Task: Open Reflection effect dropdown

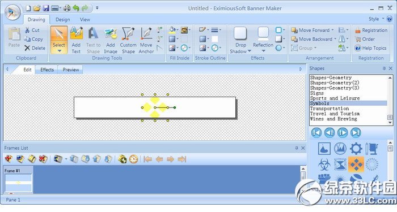Action: (263, 40)
